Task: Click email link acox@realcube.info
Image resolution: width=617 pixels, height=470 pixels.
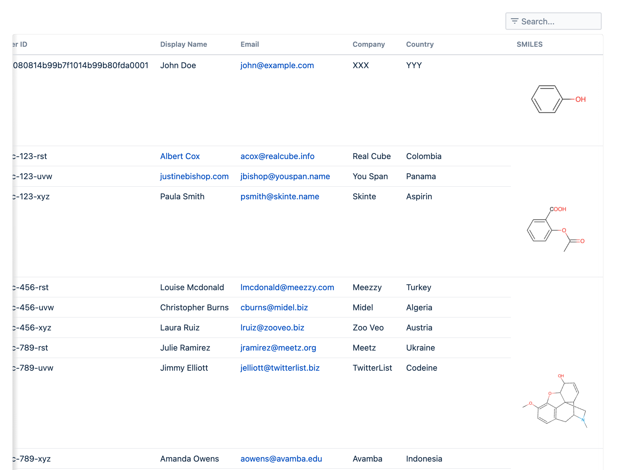Action: [x=277, y=156]
